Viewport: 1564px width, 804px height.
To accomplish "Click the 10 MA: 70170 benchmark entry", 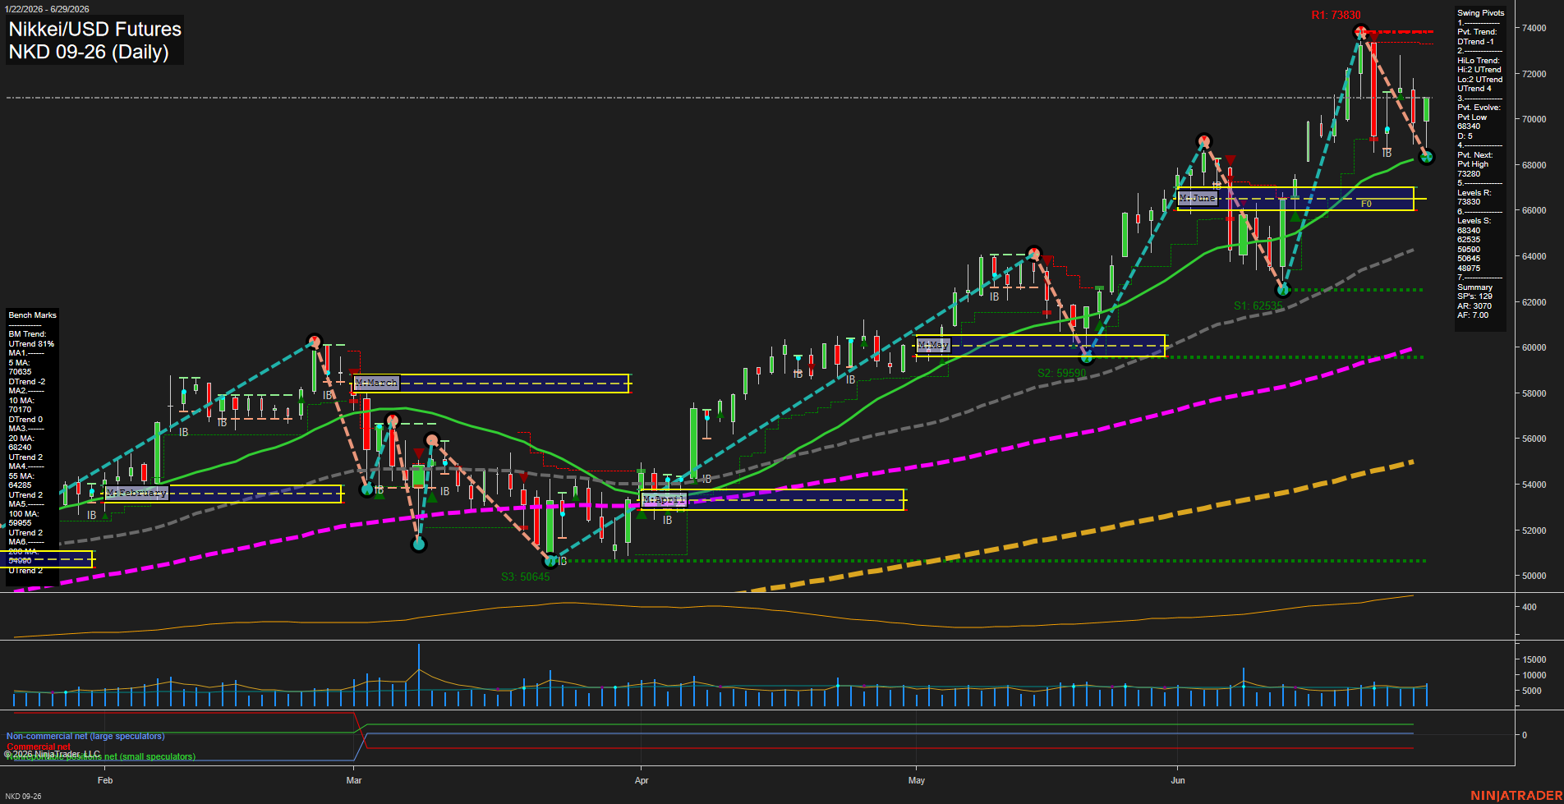I will coord(21,405).
